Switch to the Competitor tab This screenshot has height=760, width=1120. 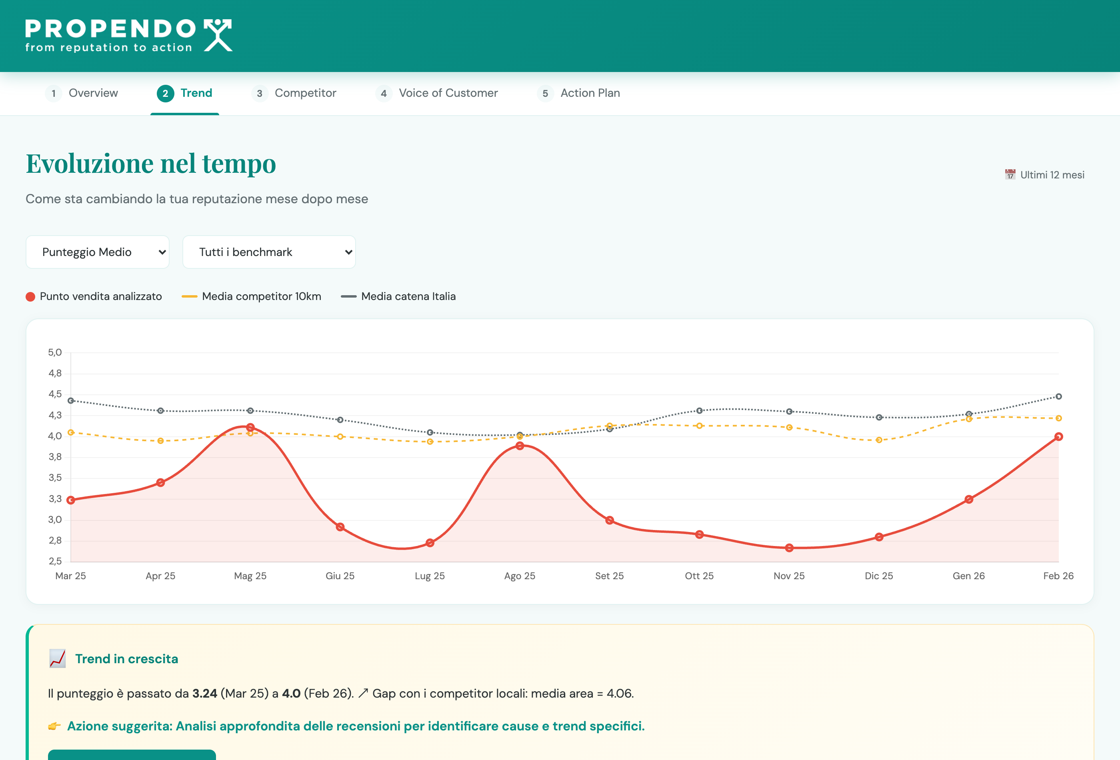(294, 93)
